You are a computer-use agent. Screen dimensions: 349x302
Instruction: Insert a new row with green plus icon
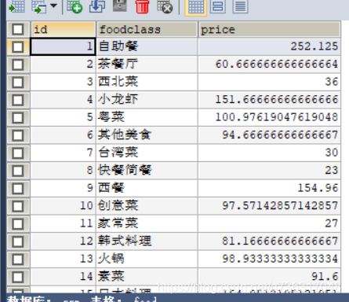tap(75, 6)
